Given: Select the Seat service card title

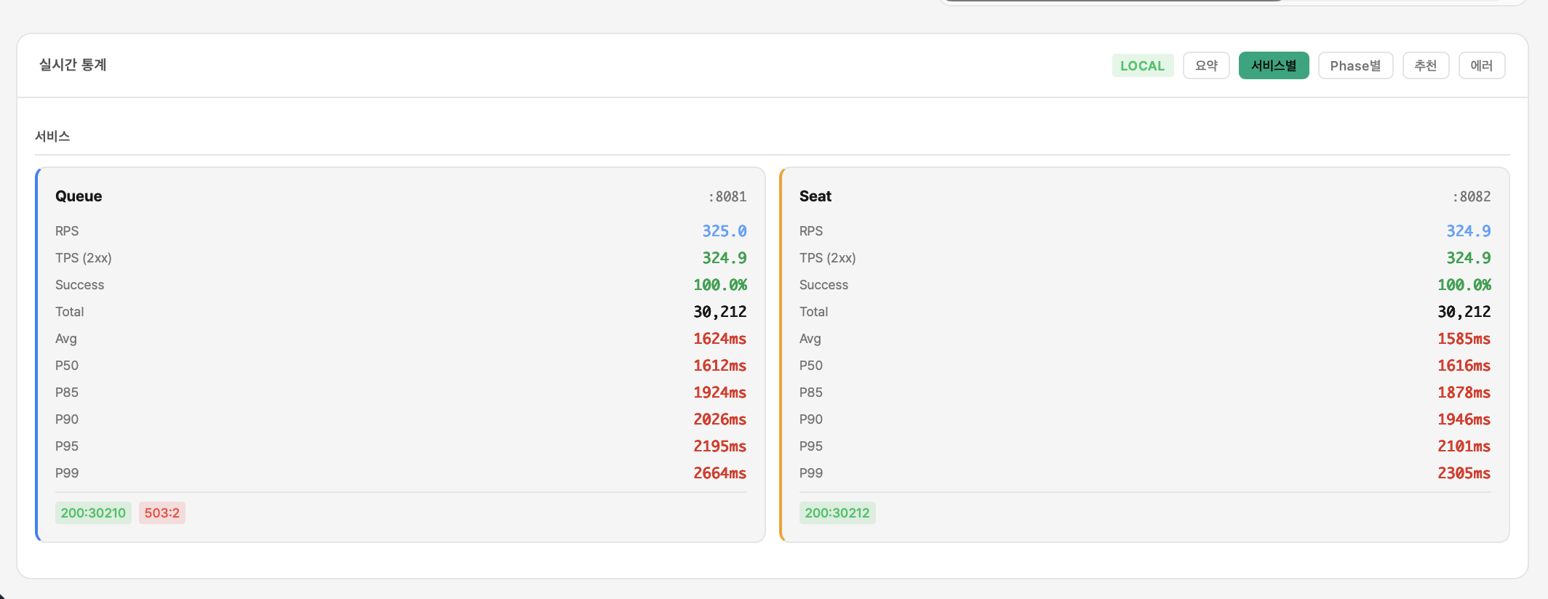Looking at the screenshot, I should click(815, 196).
